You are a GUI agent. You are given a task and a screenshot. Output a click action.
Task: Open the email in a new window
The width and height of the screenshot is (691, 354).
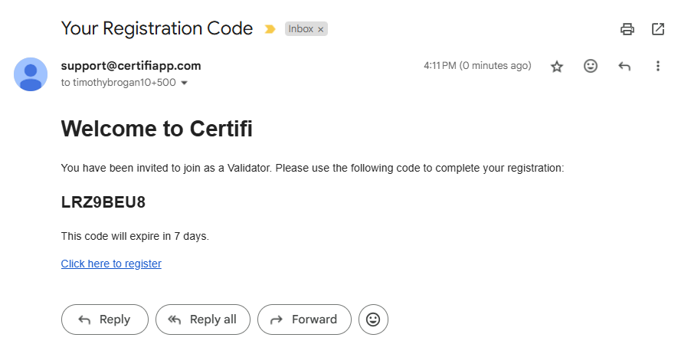point(658,29)
